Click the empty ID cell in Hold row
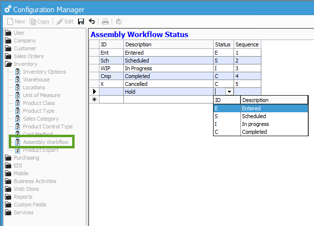The image size is (314, 226). click(x=111, y=92)
